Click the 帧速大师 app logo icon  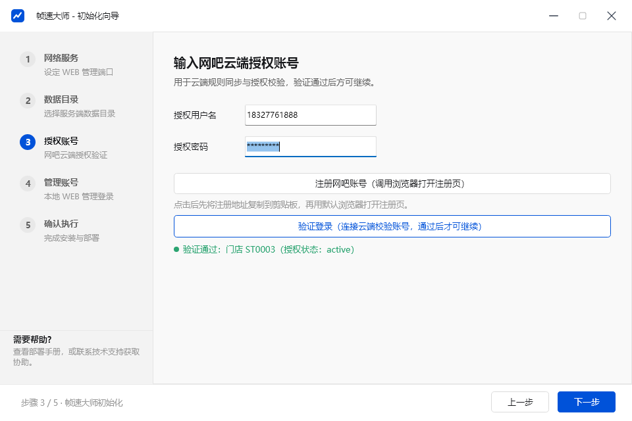(x=18, y=16)
